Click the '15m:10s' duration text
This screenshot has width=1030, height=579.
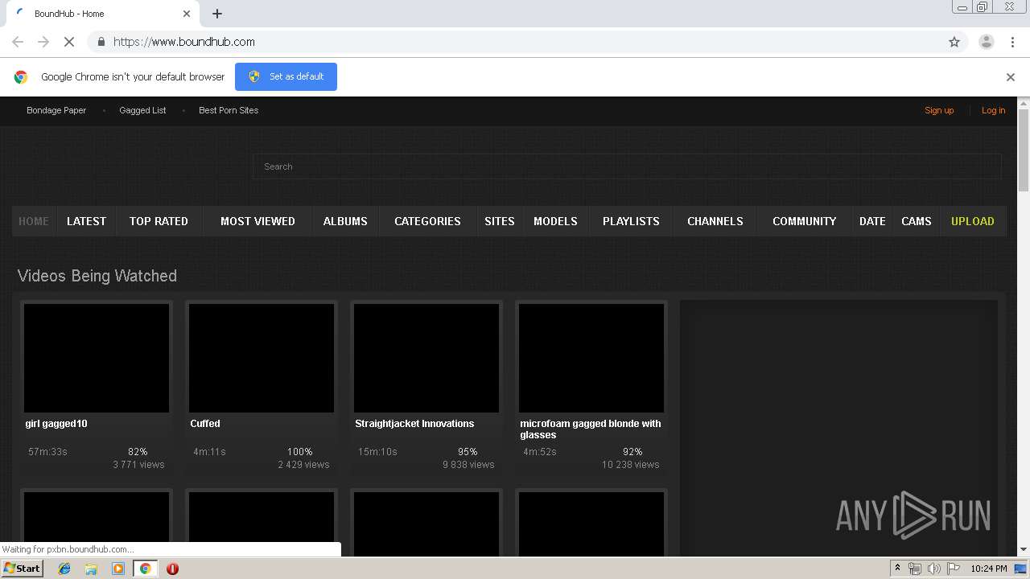pos(377,452)
